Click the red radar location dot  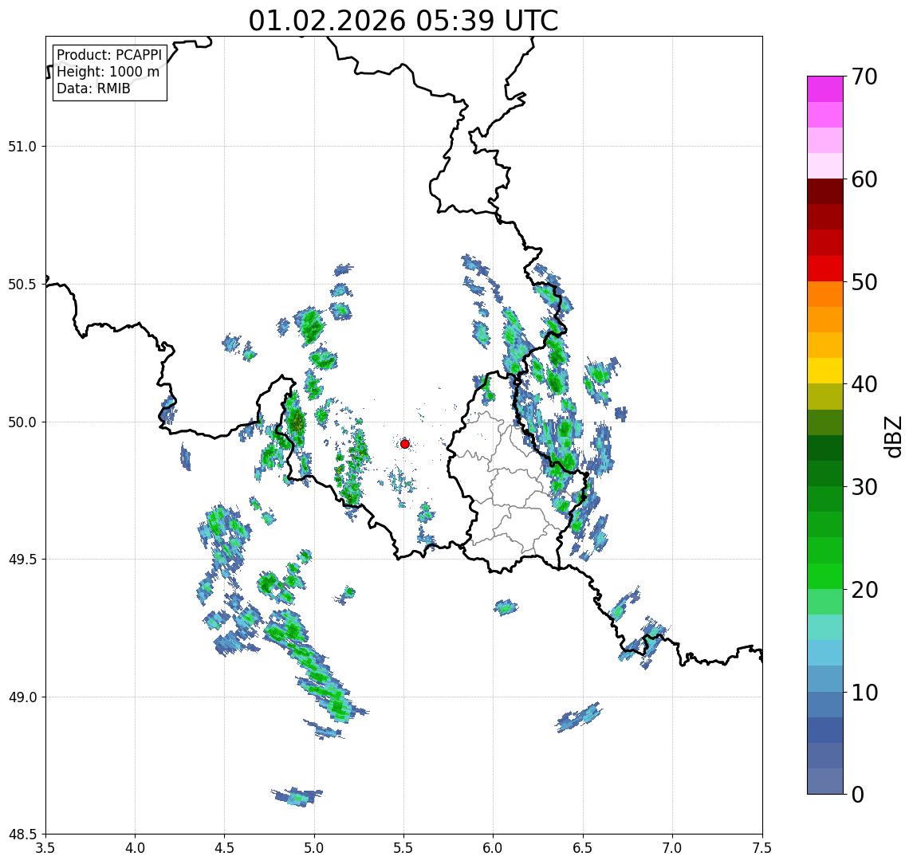click(x=405, y=444)
